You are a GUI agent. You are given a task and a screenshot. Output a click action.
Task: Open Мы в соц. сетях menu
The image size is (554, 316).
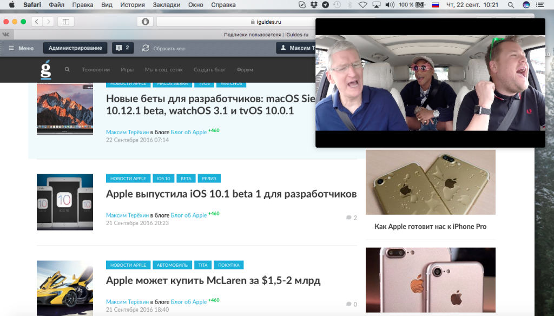tap(163, 70)
